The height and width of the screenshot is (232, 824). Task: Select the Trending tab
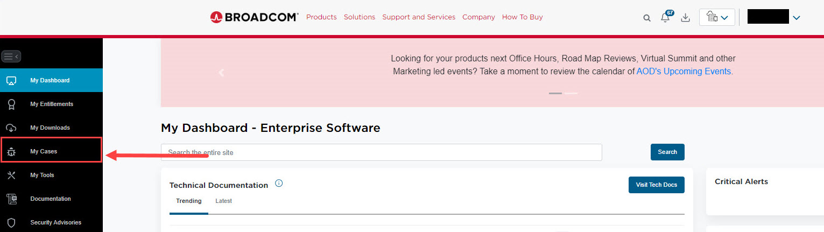pyautogui.click(x=189, y=201)
